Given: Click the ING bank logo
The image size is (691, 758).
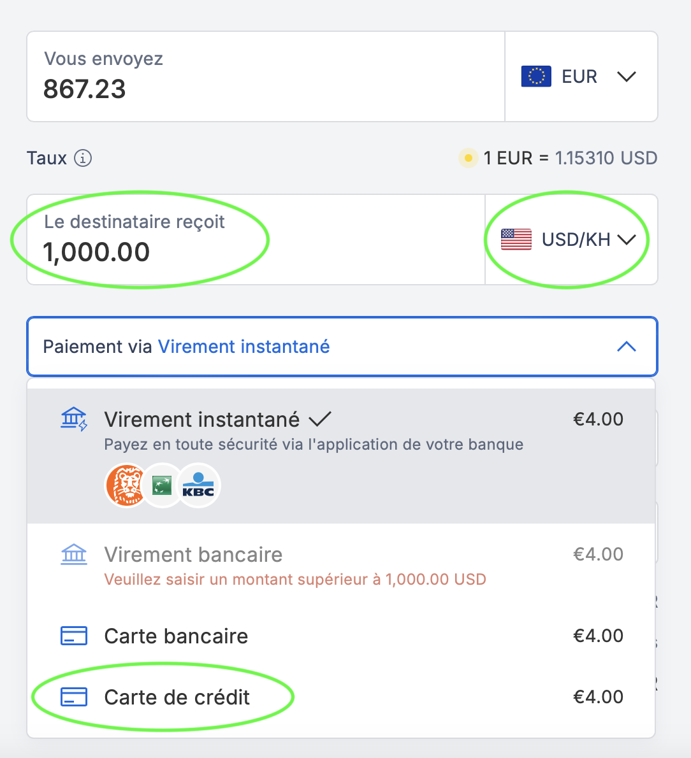Looking at the screenshot, I should (x=126, y=485).
